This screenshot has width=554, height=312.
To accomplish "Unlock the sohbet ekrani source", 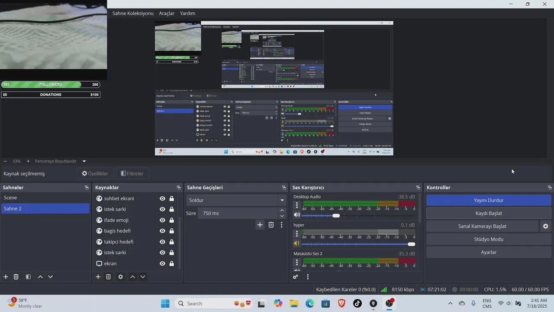I will [x=172, y=198].
